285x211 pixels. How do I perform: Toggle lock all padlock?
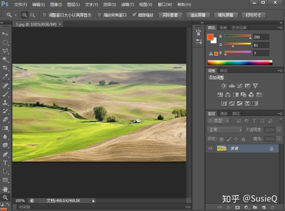pos(243,139)
